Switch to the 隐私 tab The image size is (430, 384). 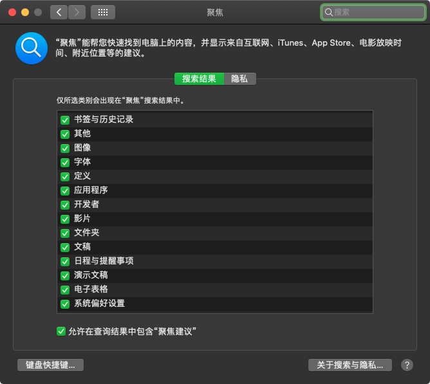coord(239,79)
